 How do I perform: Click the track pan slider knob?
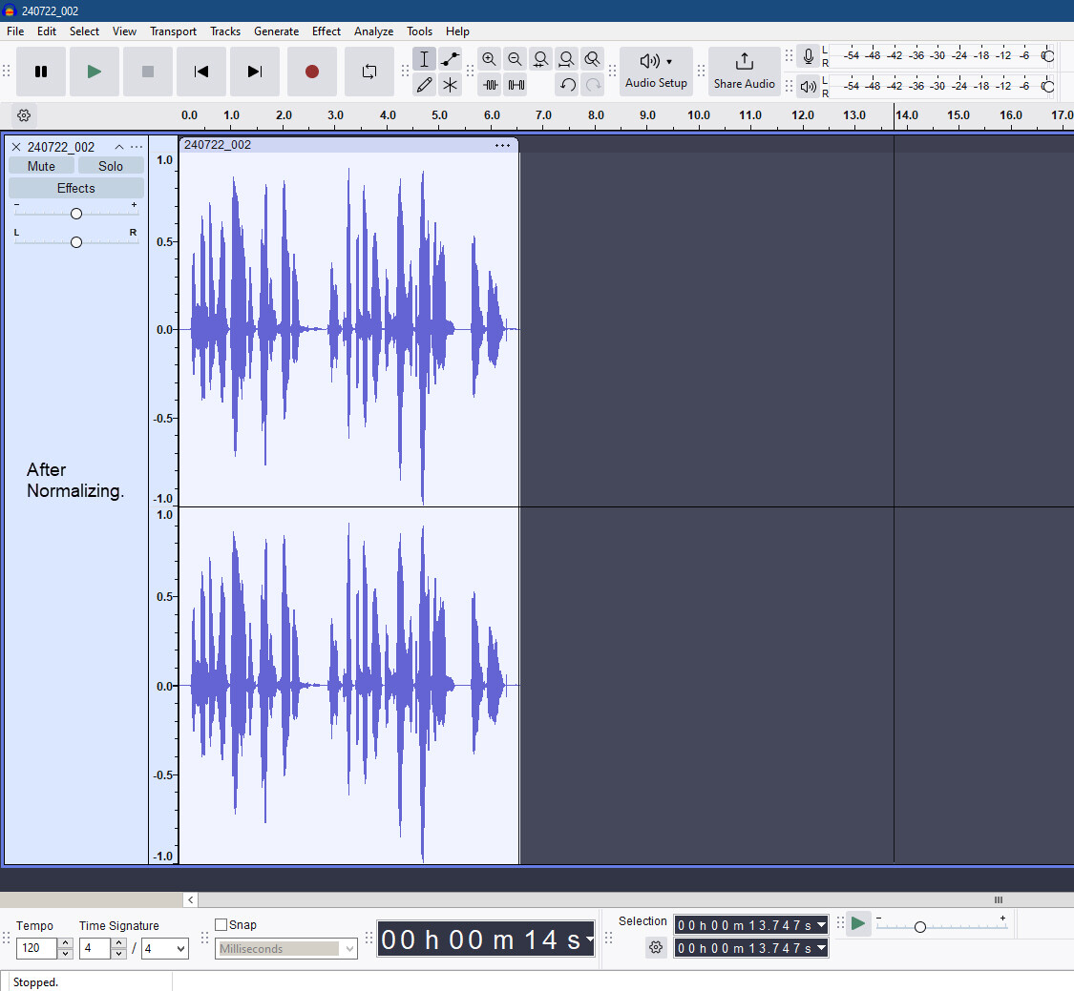(76, 242)
